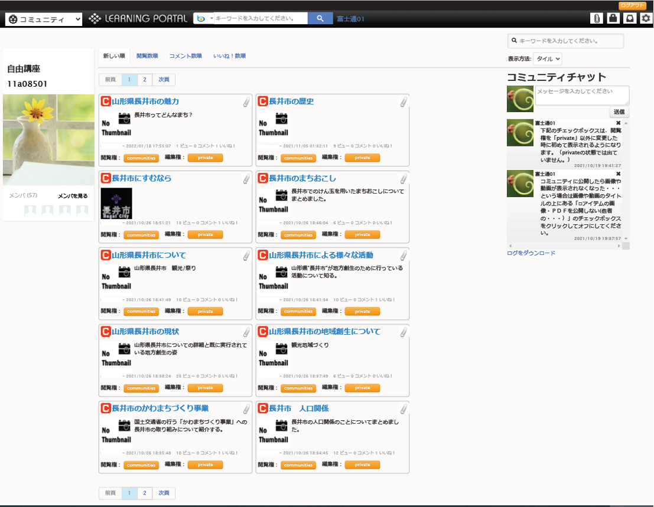The height and width of the screenshot is (507, 654).
Task: Click the settings gear icon in header
Action: pos(646,18)
